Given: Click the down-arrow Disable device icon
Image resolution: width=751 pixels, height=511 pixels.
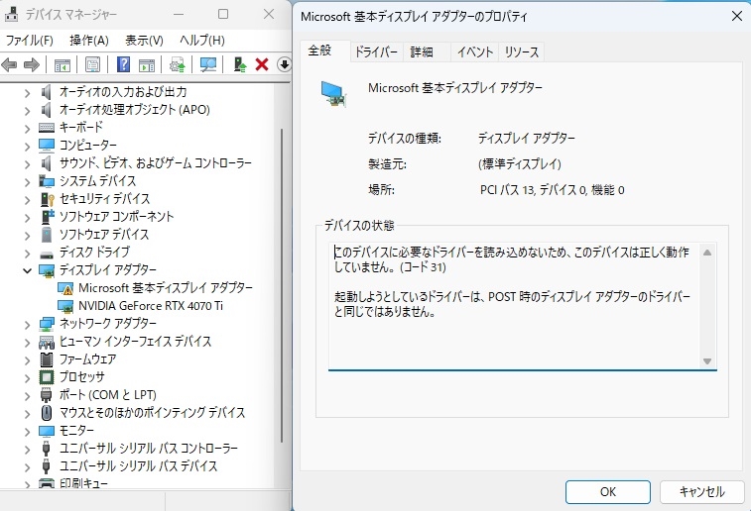Looking at the screenshot, I should click(x=284, y=64).
